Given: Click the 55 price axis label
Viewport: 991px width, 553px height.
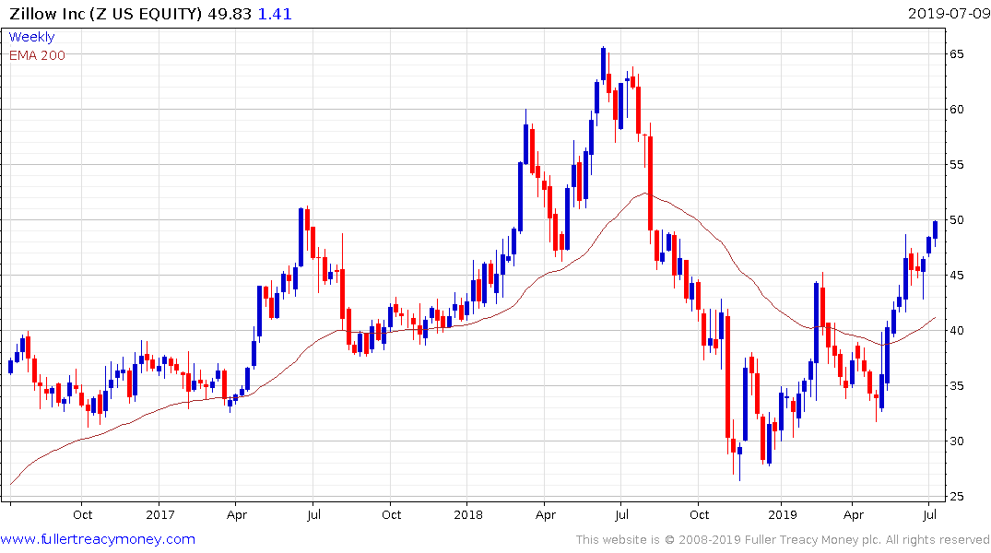Looking at the screenshot, I should tap(957, 165).
